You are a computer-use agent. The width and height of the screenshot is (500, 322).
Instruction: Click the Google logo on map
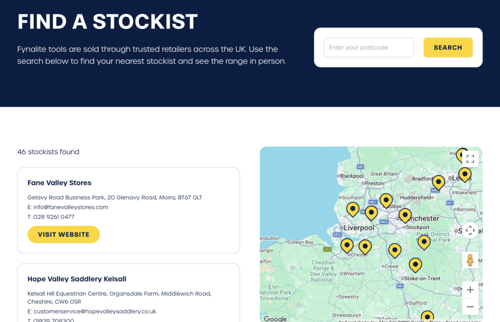(x=275, y=318)
